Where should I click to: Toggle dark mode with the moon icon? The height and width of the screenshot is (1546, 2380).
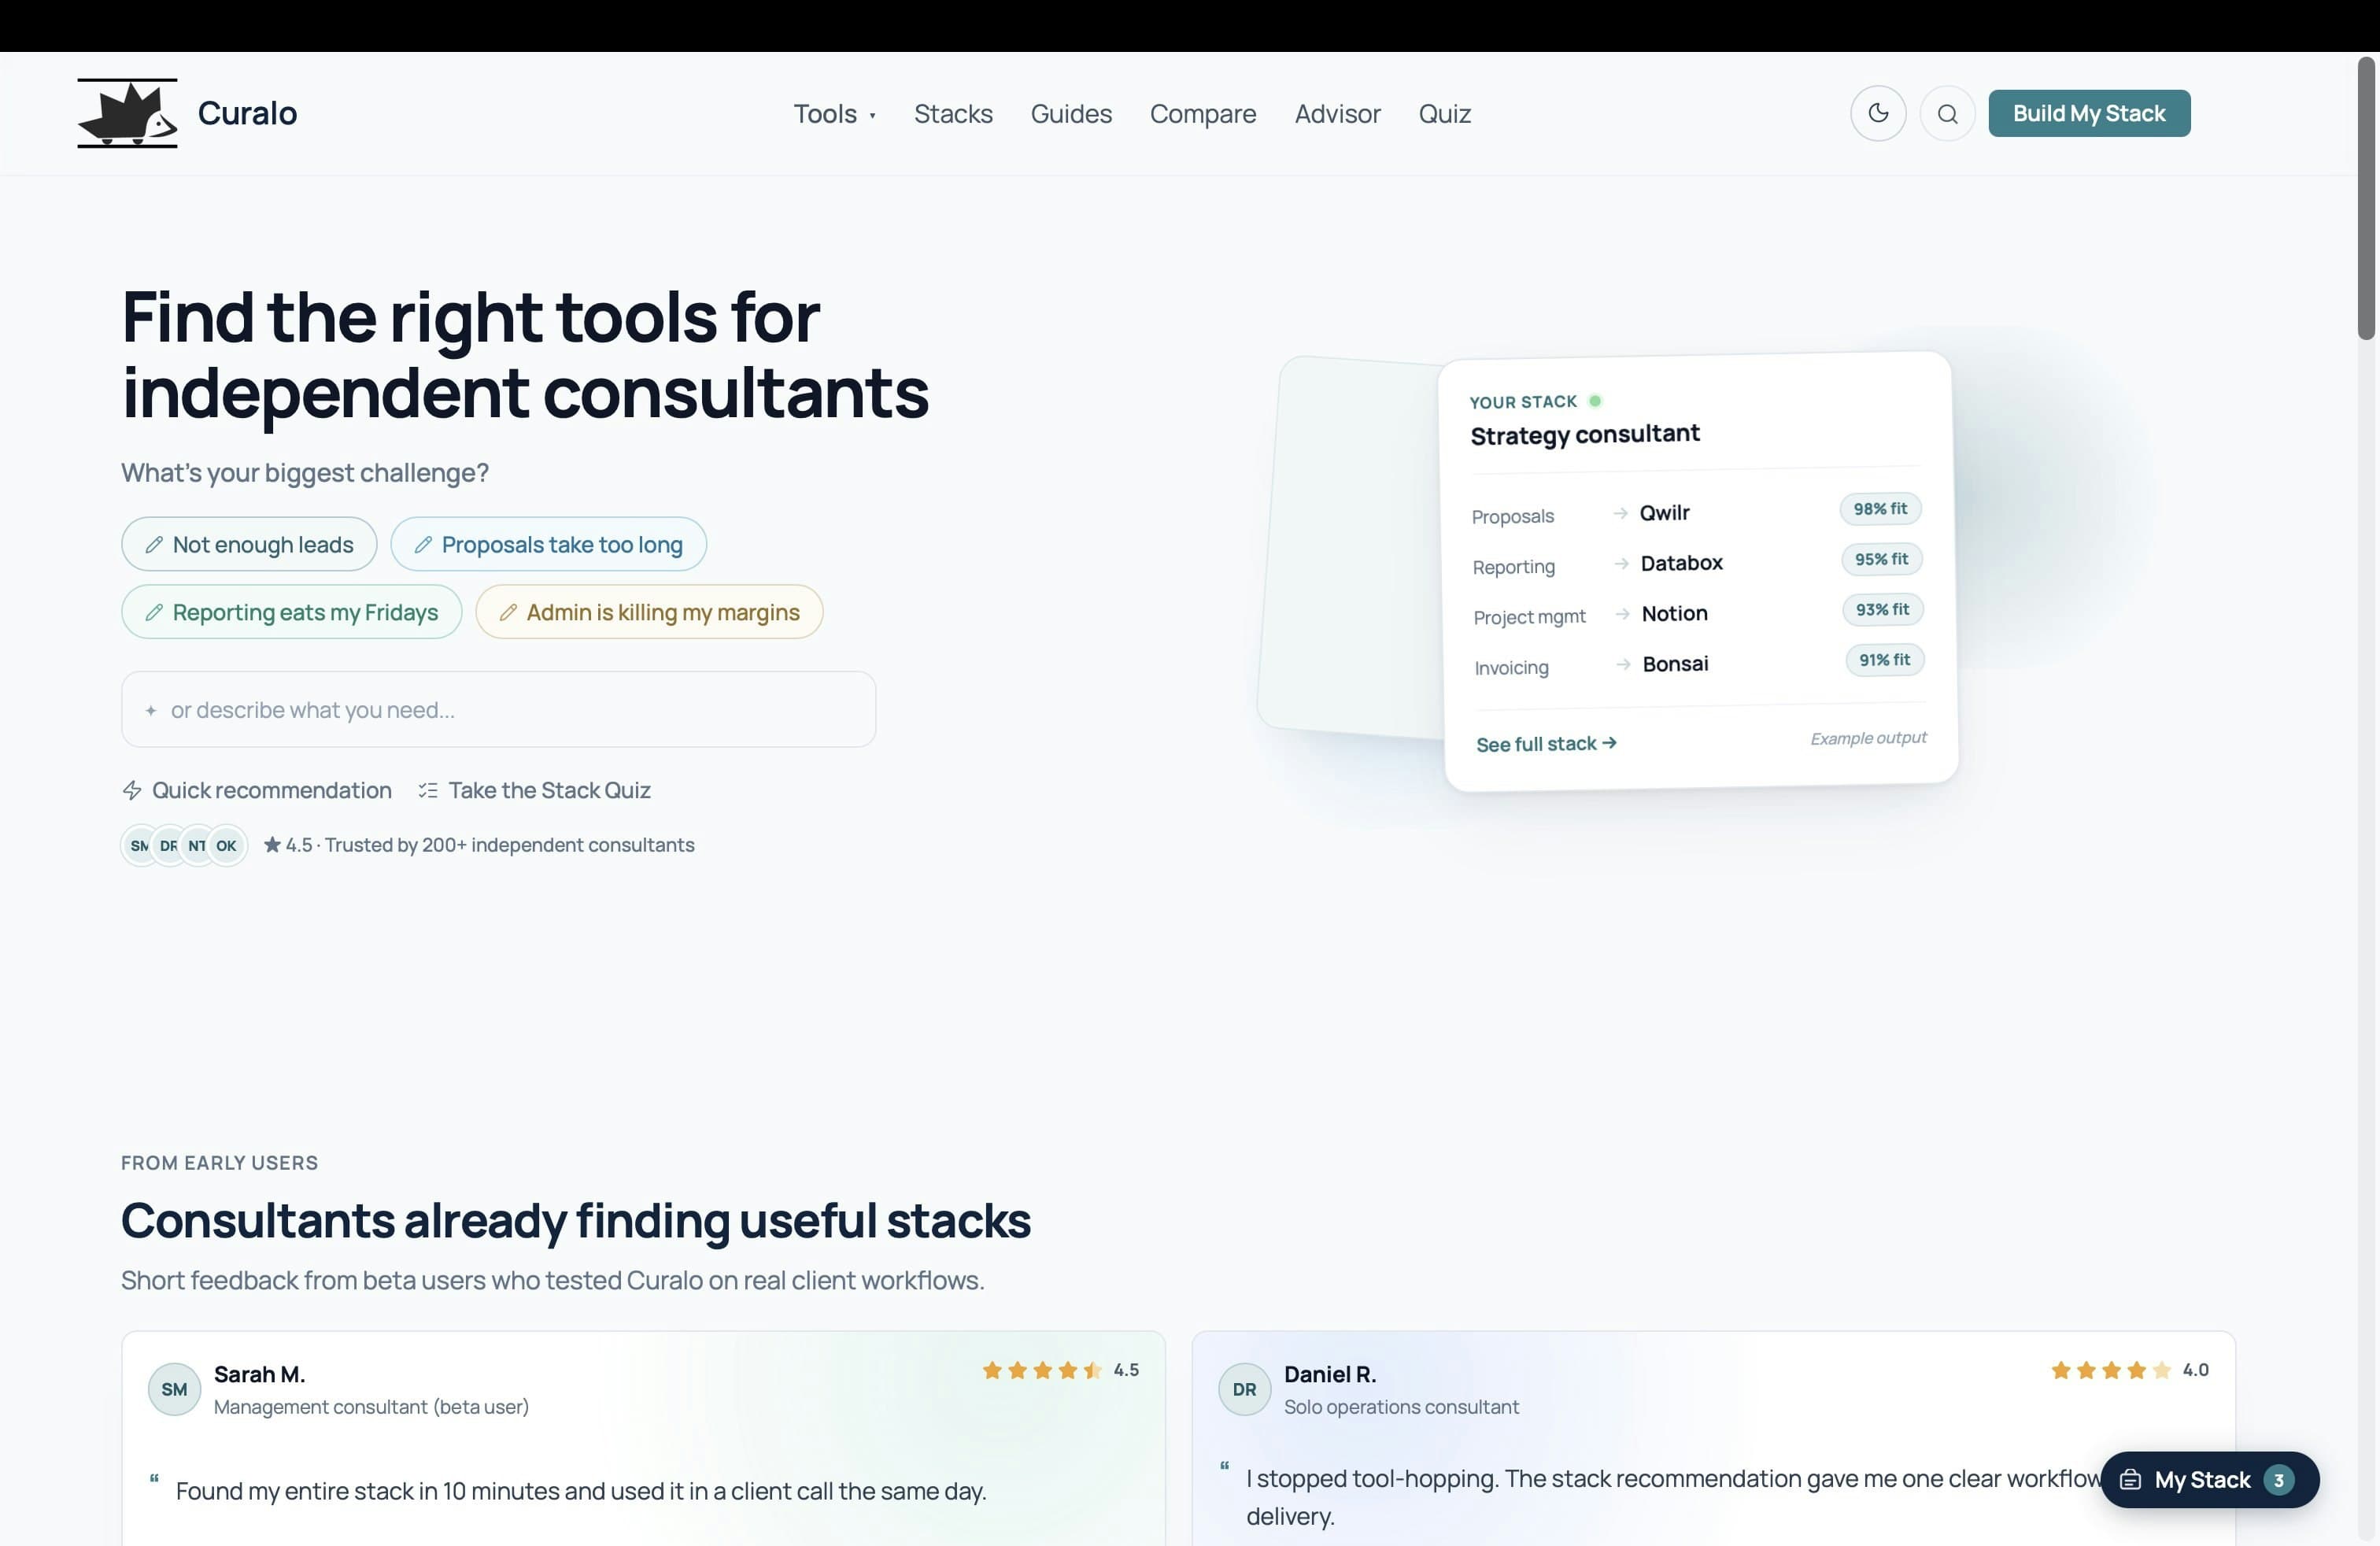(x=1878, y=113)
